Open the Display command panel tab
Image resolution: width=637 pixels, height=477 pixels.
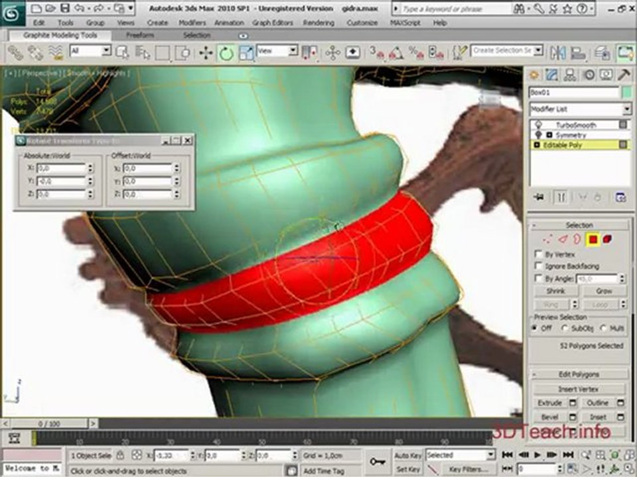pyautogui.click(x=606, y=75)
